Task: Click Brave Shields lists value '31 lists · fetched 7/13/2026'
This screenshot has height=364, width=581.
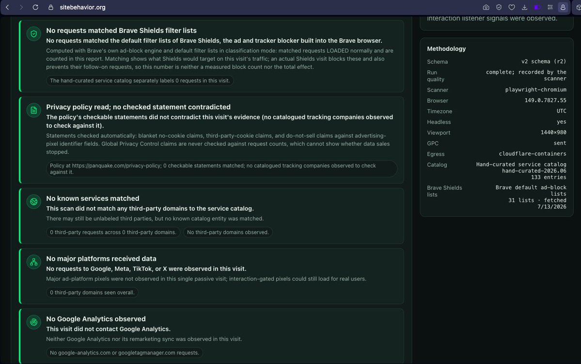Action: click(537, 203)
